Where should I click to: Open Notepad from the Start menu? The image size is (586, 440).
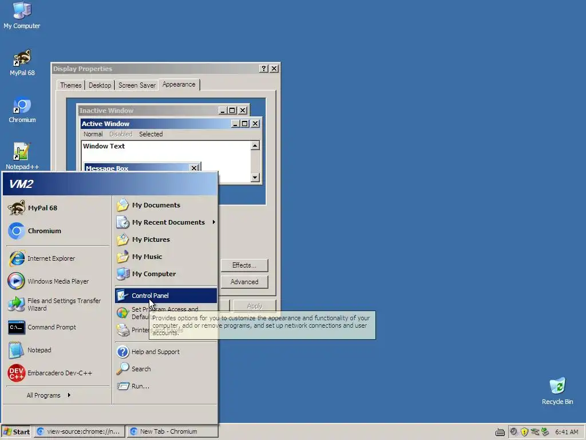click(58, 350)
